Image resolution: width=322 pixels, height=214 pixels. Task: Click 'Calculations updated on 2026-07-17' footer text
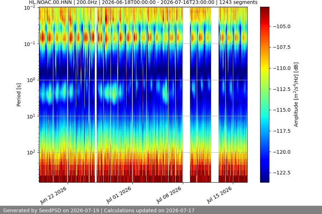tap(149, 210)
